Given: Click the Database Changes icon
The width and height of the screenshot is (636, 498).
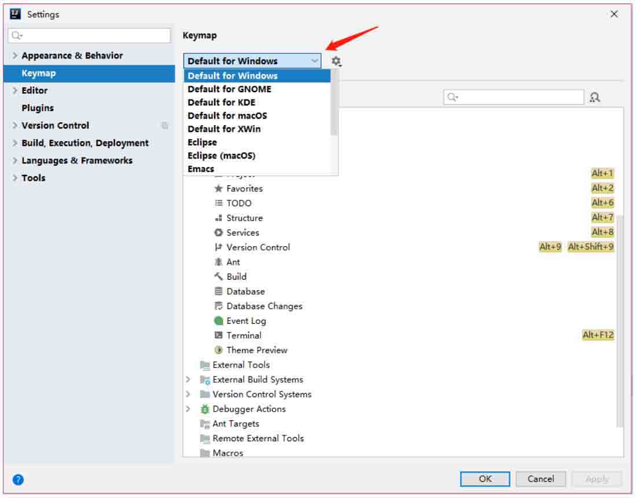Looking at the screenshot, I should click(x=218, y=306).
